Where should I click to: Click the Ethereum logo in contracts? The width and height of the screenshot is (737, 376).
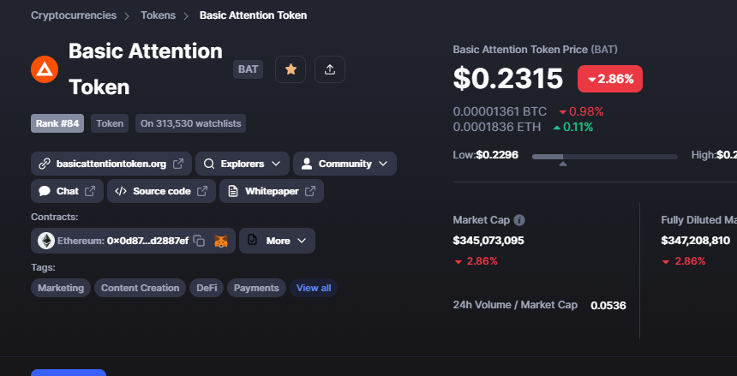pos(46,241)
